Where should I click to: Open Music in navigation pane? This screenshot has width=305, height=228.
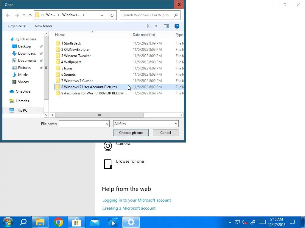23,75
